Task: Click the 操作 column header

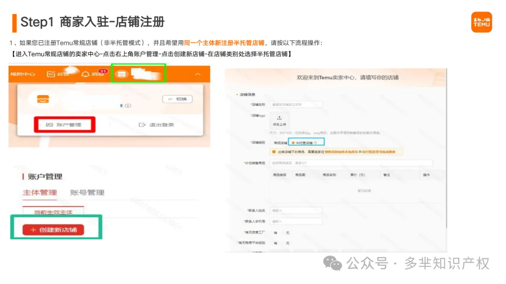Action: [x=426, y=175]
